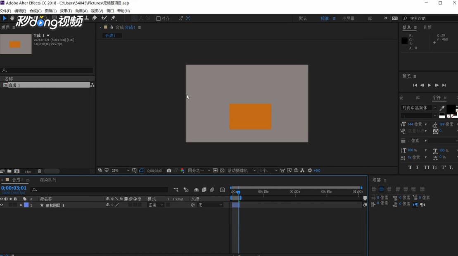Toggle the shy layers hide icon

pos(196,190)
